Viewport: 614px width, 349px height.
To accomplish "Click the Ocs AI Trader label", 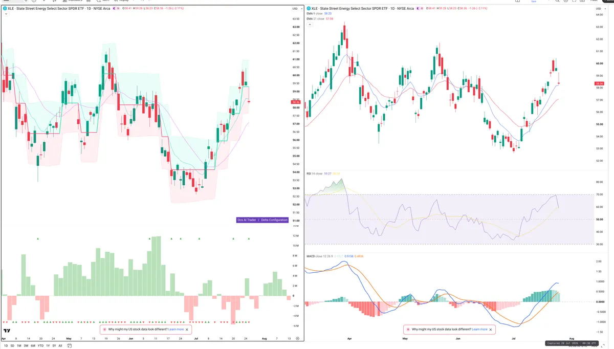I will pyautogui.click(x=247, y=220).
